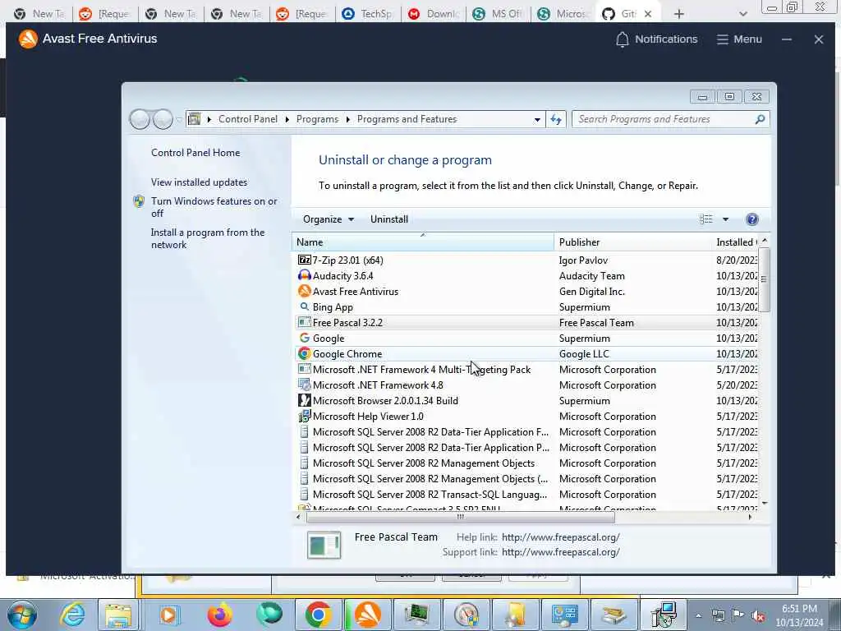Click the search magnifier icon
This screenshot has width=841, height=631.
pyautogui.click(x=760, y=119)
